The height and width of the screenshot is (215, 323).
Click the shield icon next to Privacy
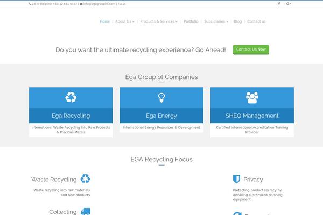pos(236,179)
